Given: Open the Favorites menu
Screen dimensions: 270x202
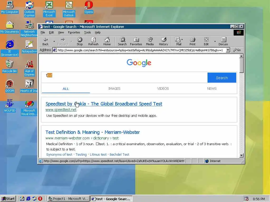Looking at the screenshot, I should (74, 32).
